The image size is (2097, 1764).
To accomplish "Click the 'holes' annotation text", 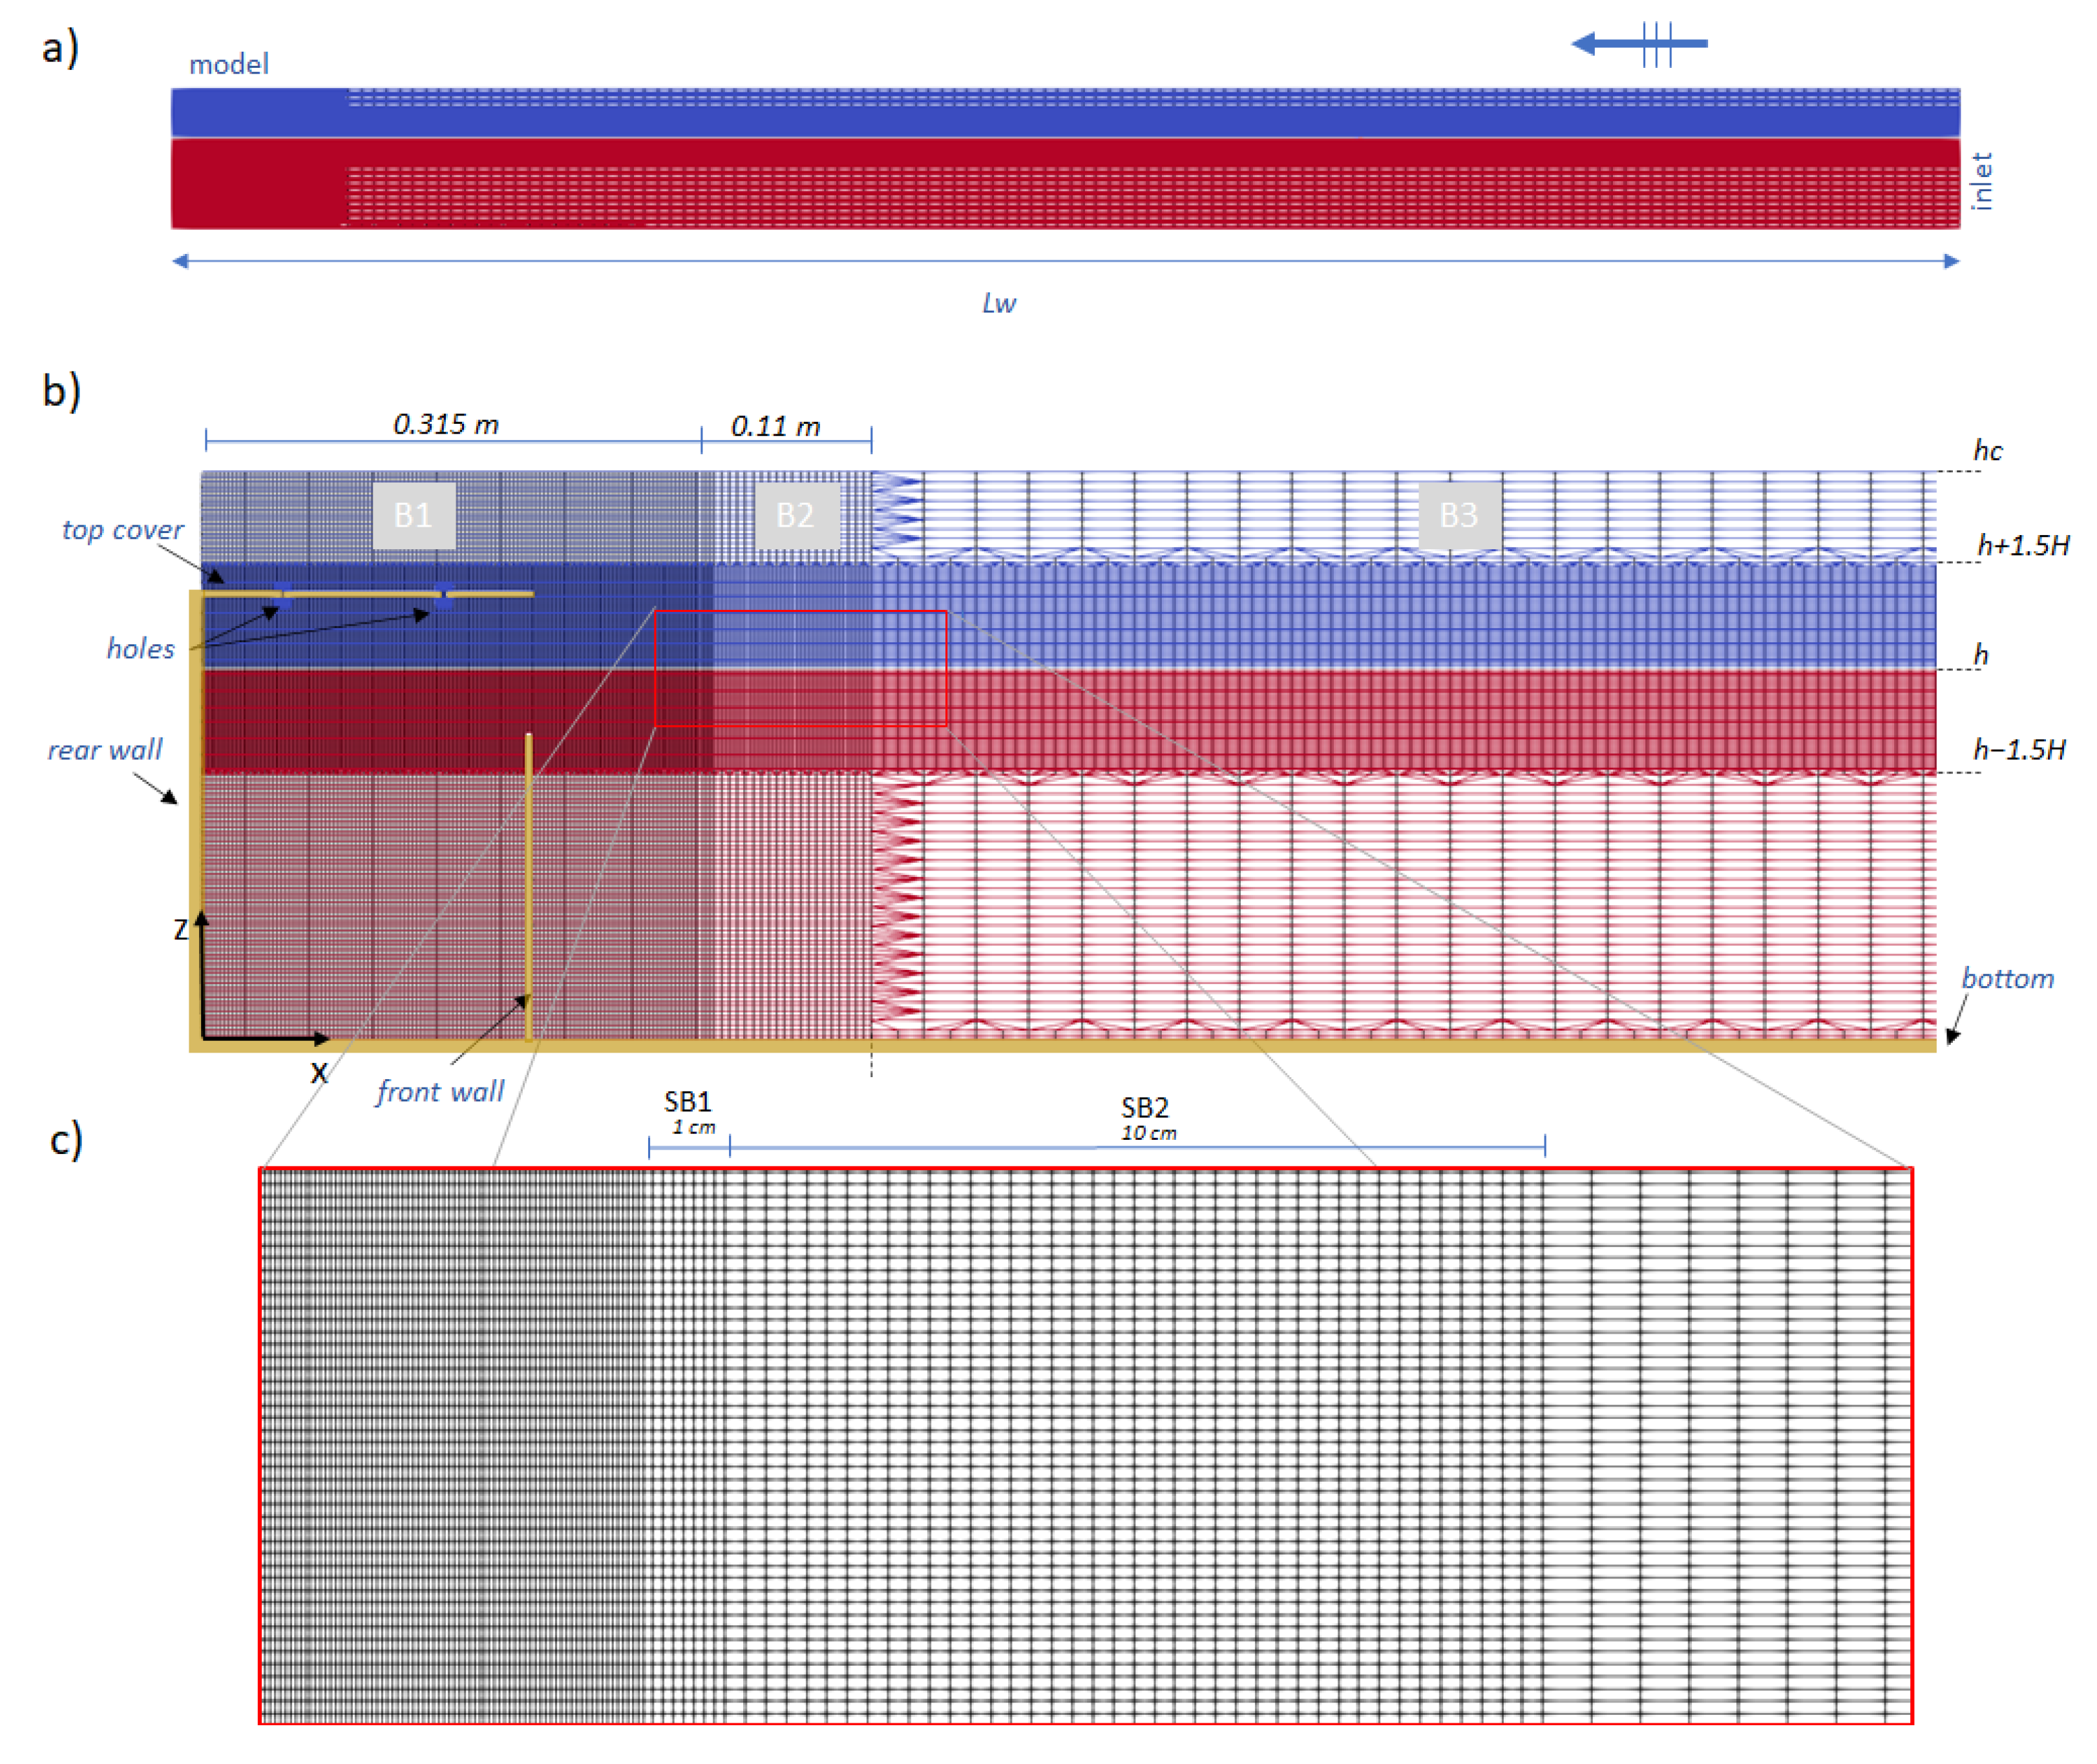I will (140, 649).
